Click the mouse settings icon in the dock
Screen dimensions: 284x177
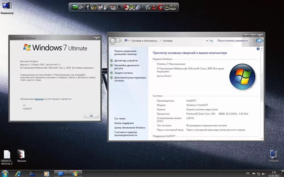(x=138, y=7)
